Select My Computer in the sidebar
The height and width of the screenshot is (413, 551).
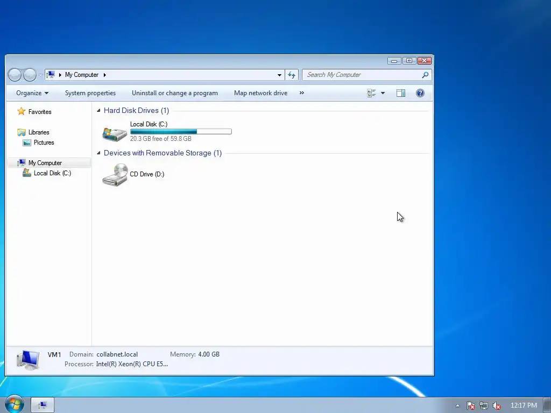pyautogui.click(x=45, y=163)
